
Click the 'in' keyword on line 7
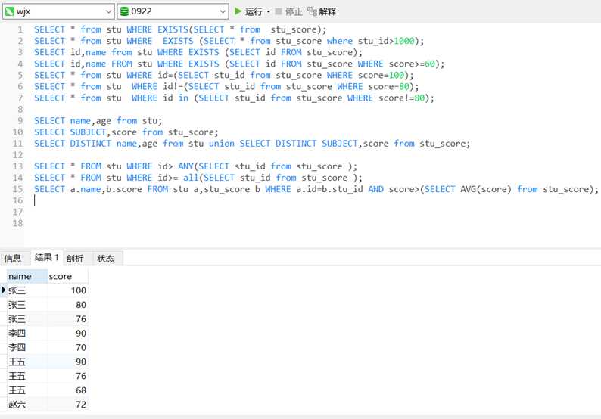[x=183, y=98]
